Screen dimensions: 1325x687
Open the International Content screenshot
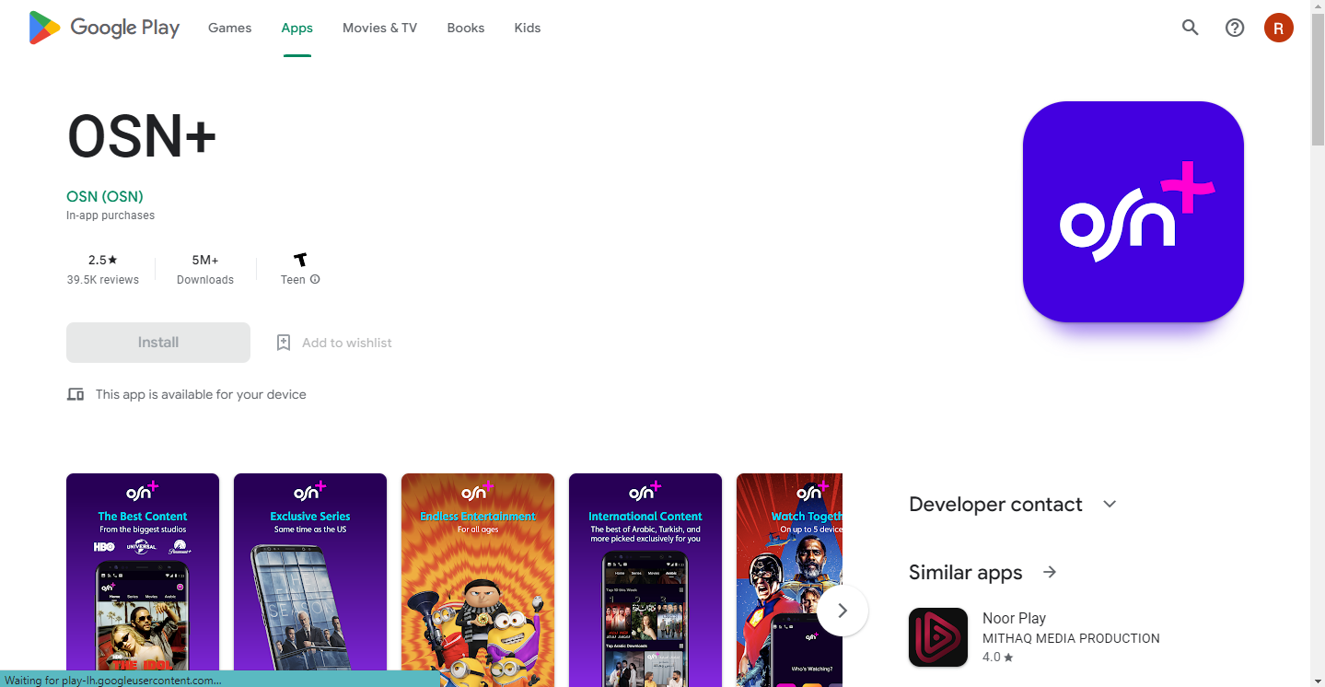[x=645, y=580]
